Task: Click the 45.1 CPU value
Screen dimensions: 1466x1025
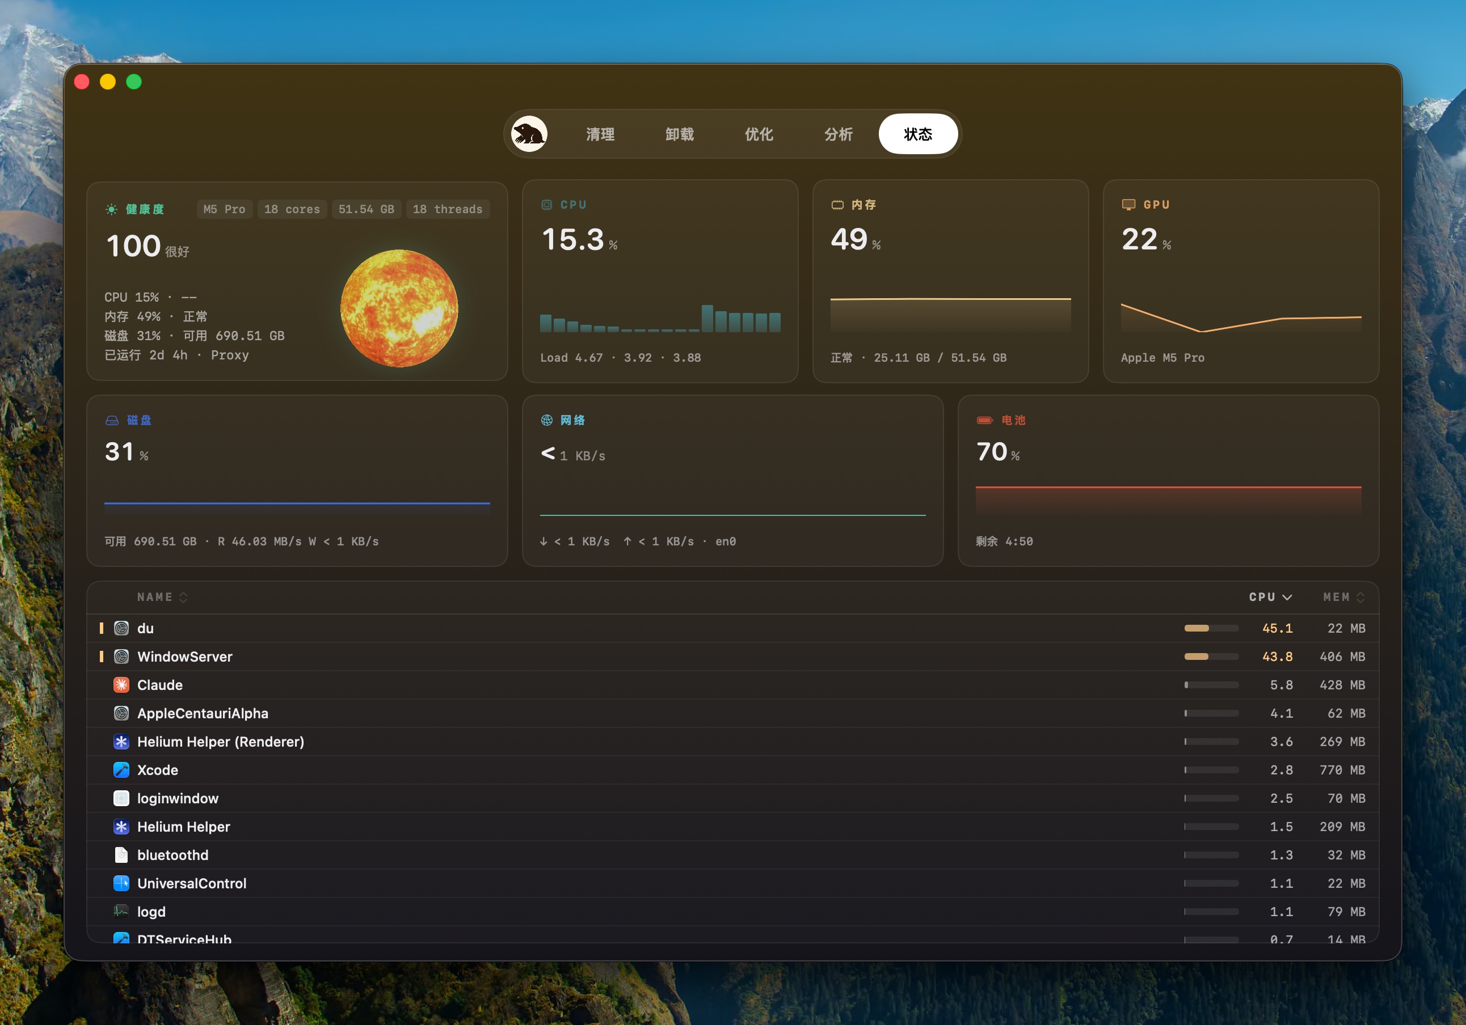Action: (1278, 628)
